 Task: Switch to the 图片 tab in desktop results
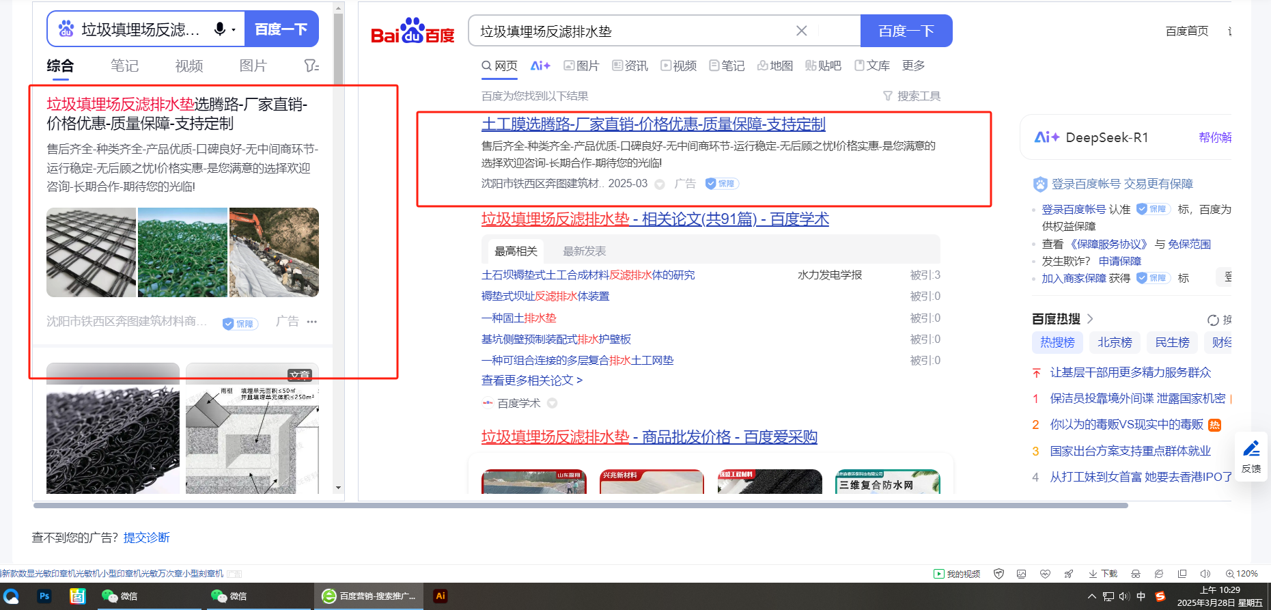point(581,66)
